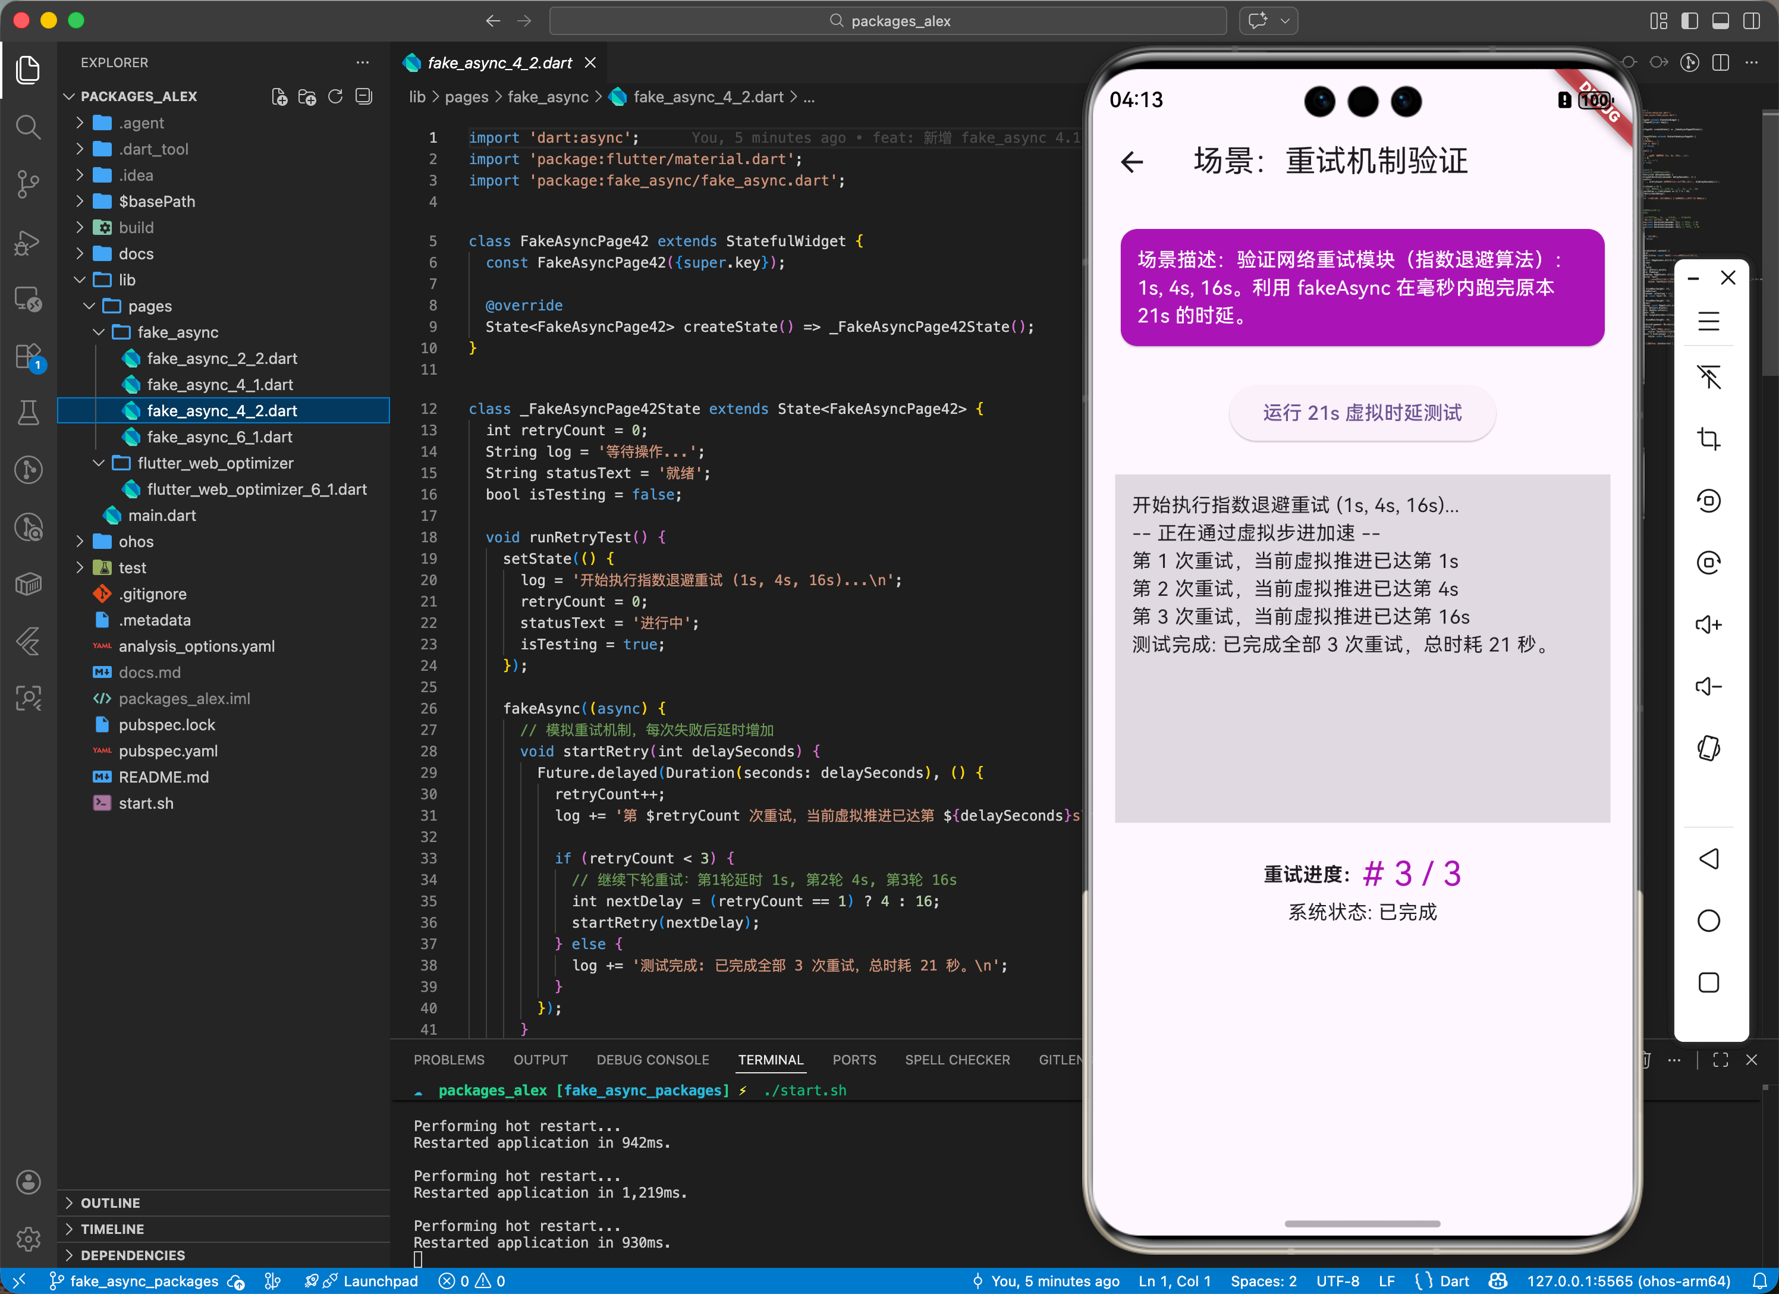
Task: Open the Extensions view
Action: 28,357
